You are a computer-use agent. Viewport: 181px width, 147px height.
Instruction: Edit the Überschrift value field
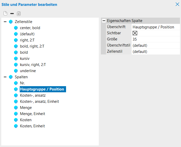155,27
